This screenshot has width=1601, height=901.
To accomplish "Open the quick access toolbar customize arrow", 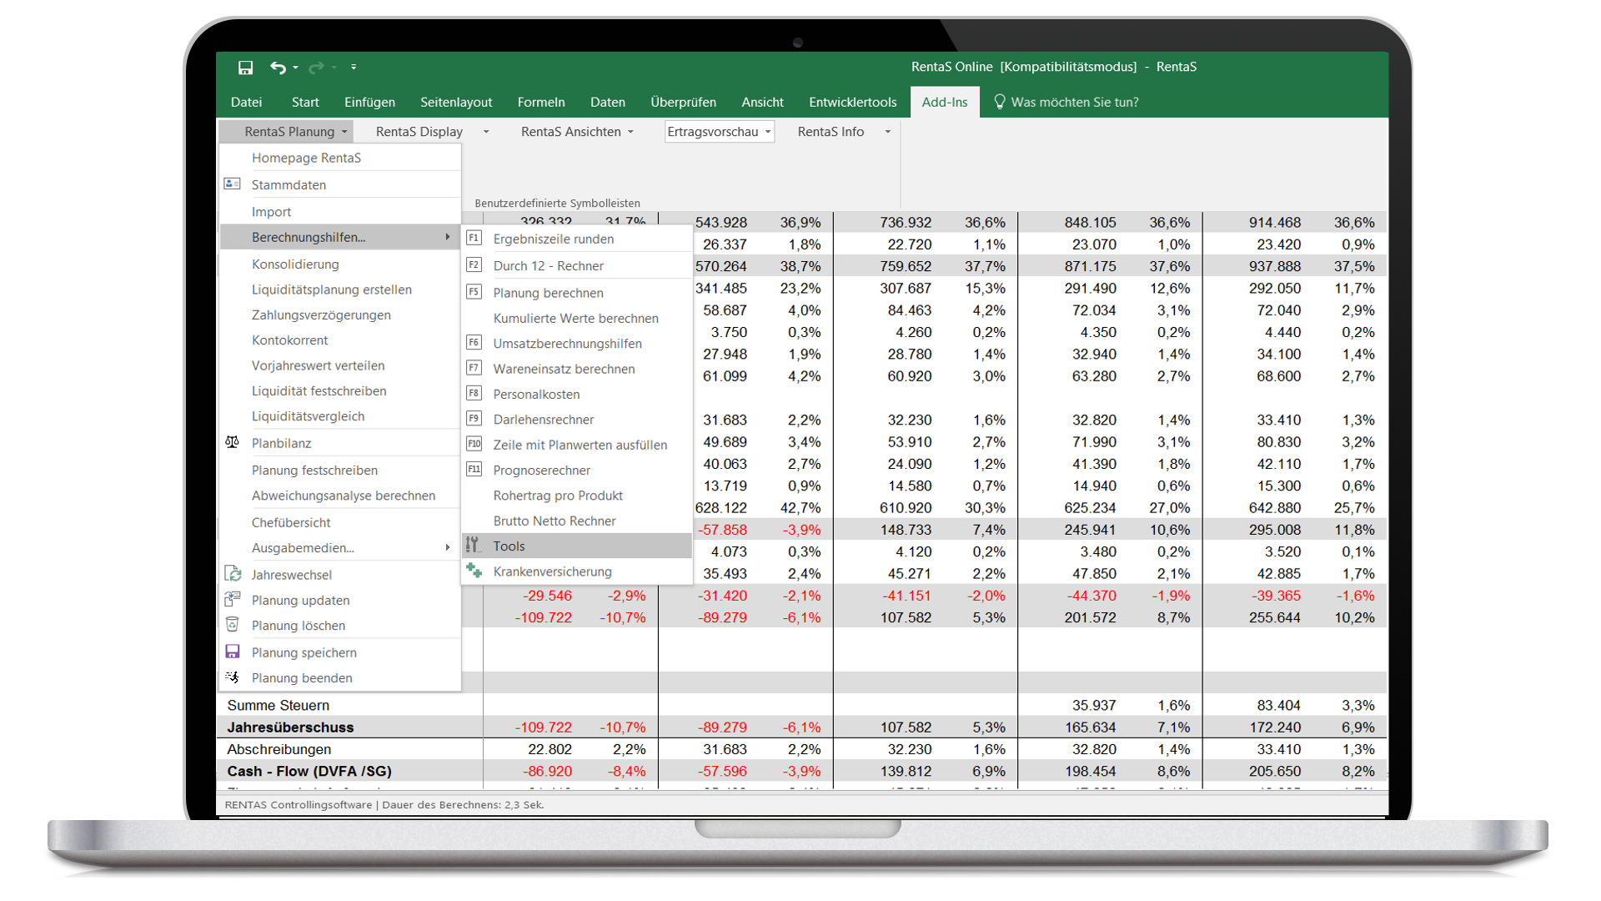I will [x=354, y=67].
